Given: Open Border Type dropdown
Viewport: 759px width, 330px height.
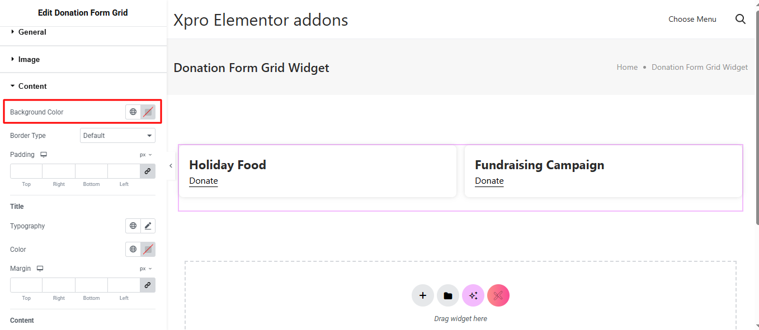Looking at the screenshot, I should click(117, 136).
